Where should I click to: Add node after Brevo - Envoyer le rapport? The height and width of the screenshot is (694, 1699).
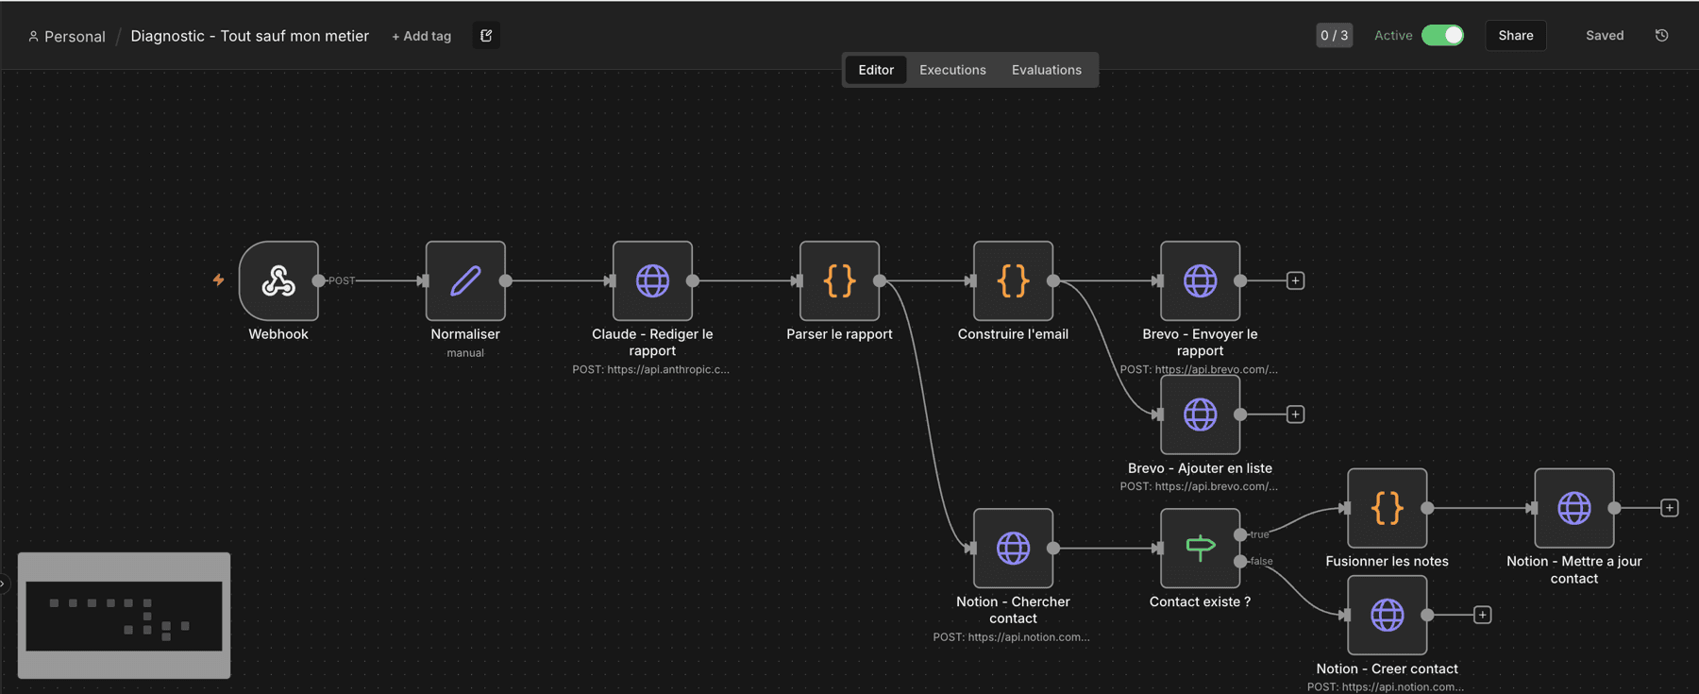[x=1295, y=280]
